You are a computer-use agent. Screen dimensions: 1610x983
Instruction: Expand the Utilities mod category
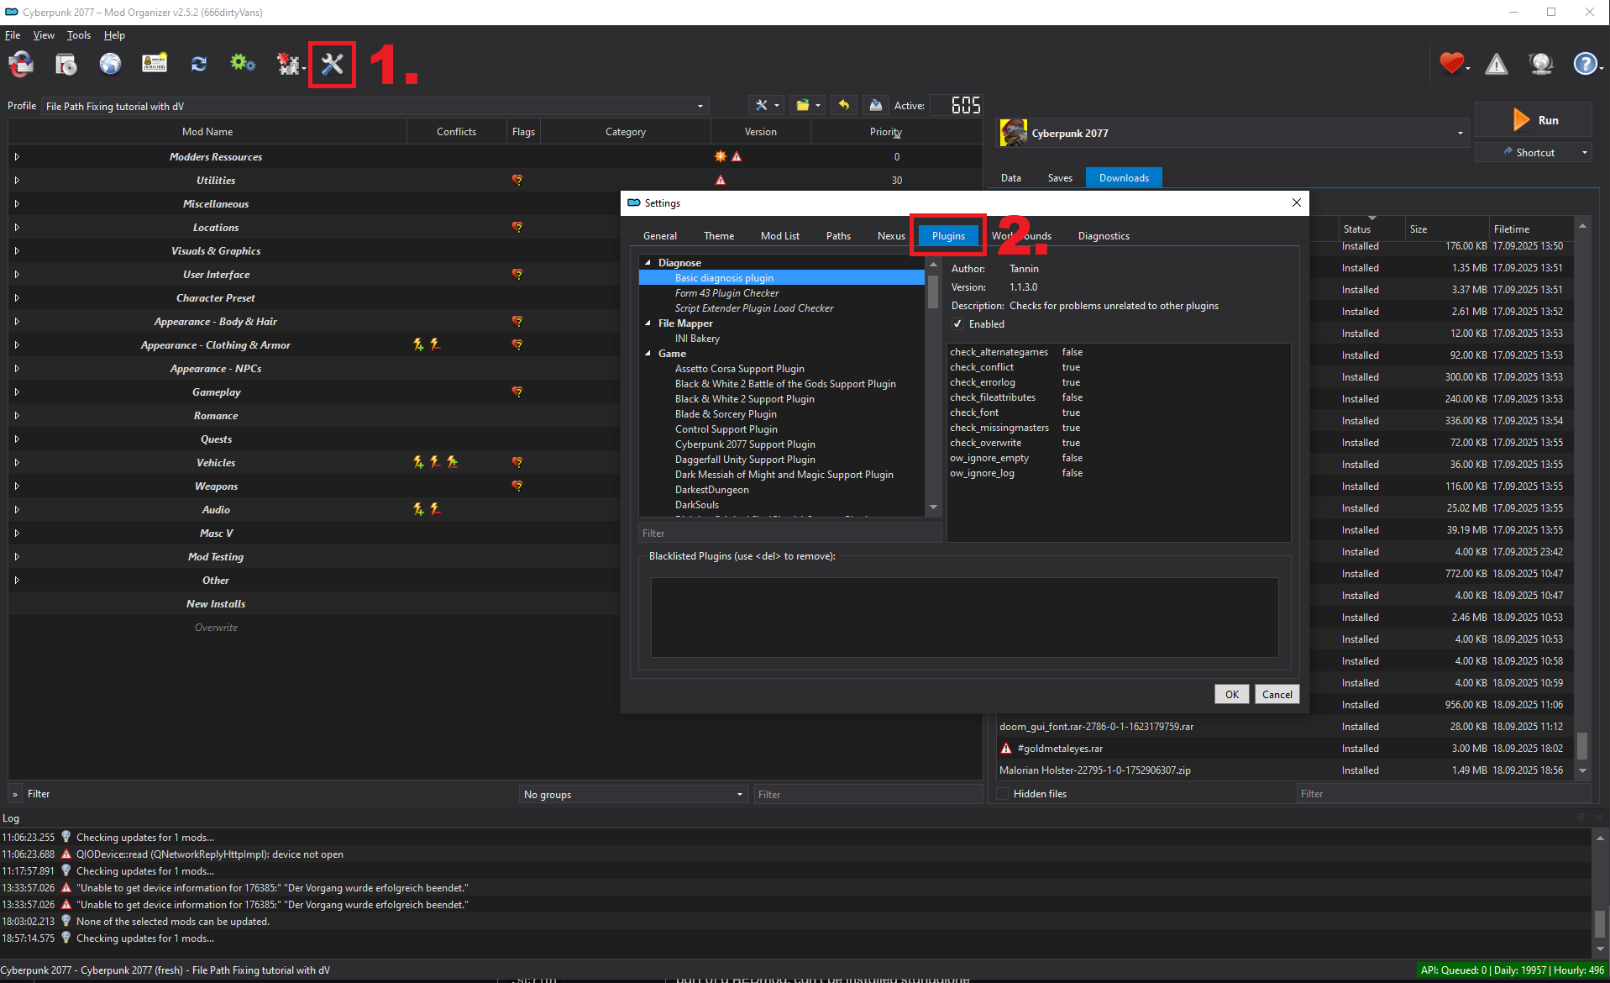pyautogui.click(x=17, y=181)
